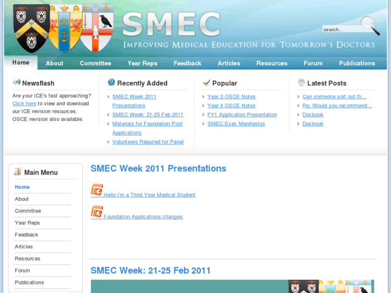
Task: Open 'SMEC Exec Manifestos' link
Action: point(236,124)
